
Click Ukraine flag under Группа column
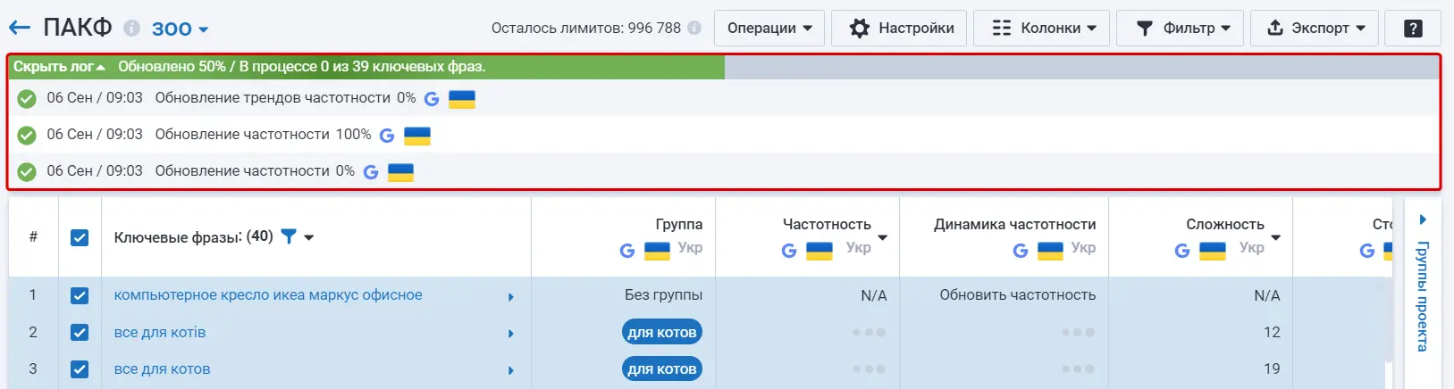click(x=657, y=251)
